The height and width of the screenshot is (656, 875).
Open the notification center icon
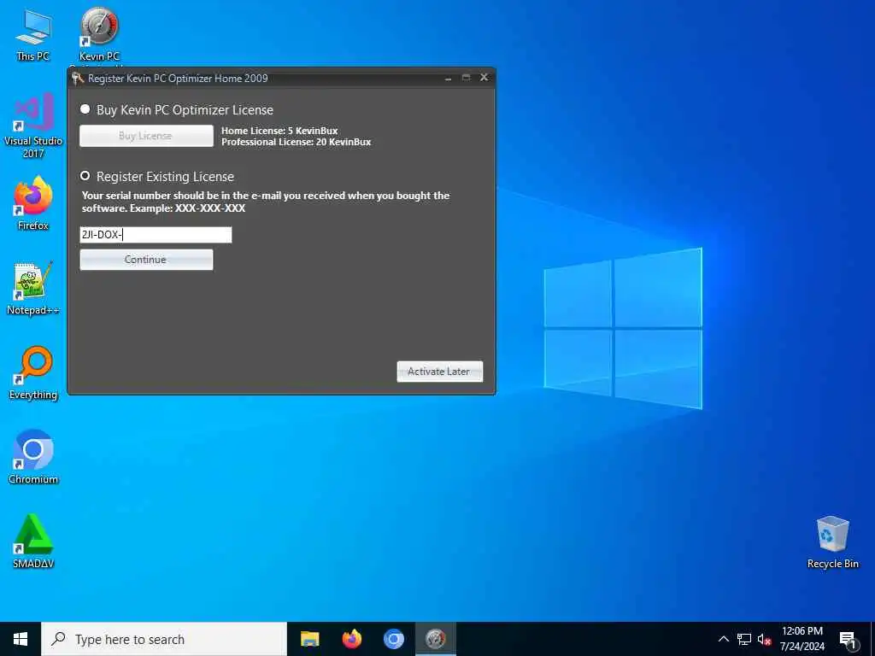[848, 640]
